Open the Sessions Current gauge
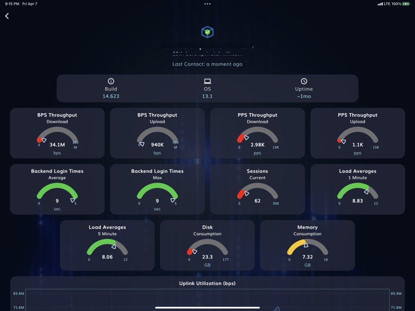 (x=257, y=190)
